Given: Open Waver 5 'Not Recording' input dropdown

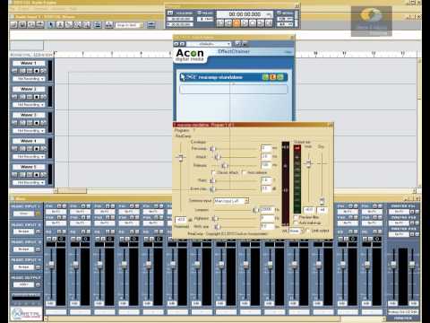Looking at the screenshot, I should (x=29, y=182).
